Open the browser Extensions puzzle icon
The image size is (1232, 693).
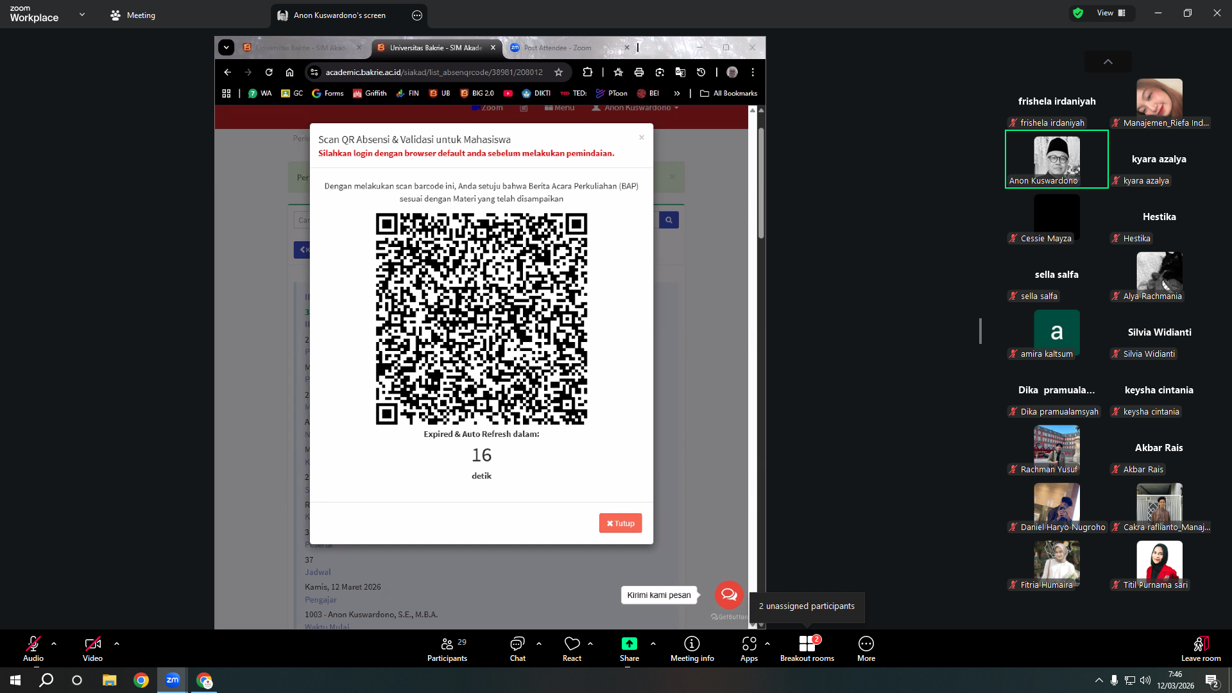[x=588, y=73]
